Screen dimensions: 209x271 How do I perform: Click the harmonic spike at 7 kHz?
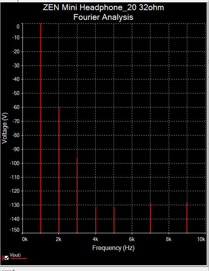150,218
